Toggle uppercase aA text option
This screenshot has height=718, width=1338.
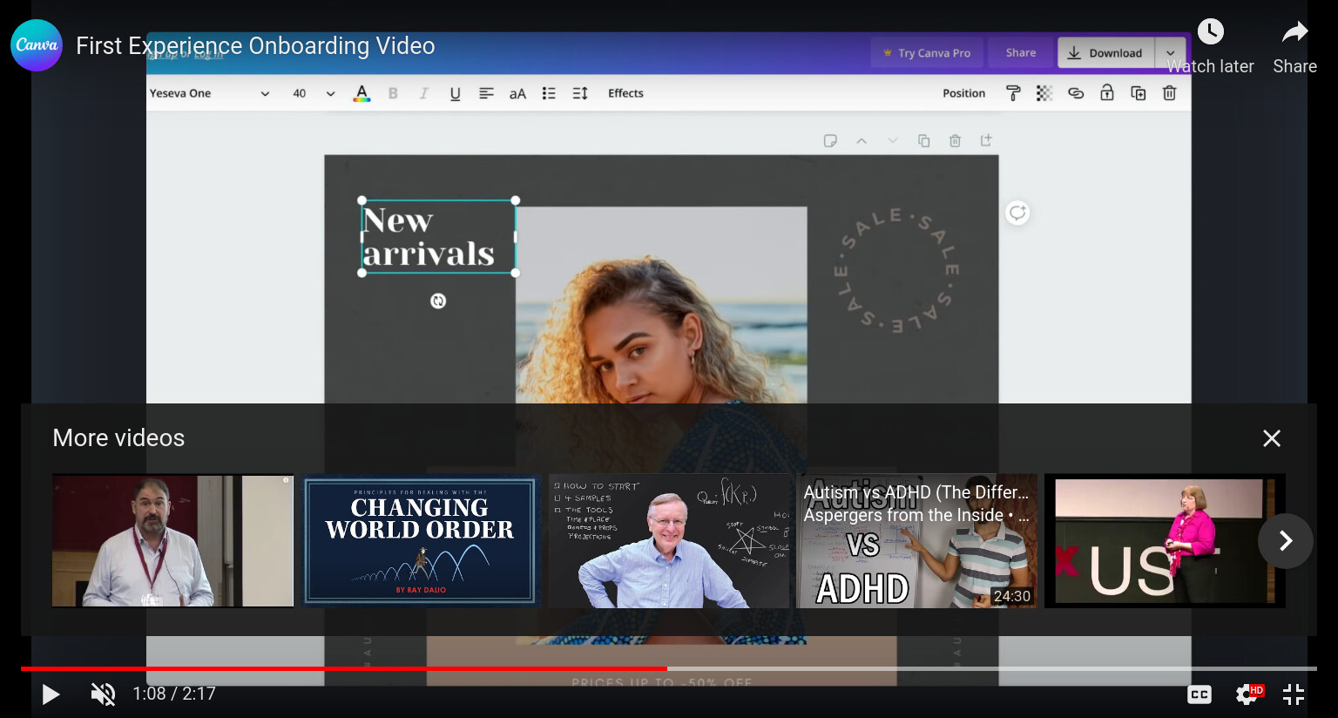(x=517, y=93)
